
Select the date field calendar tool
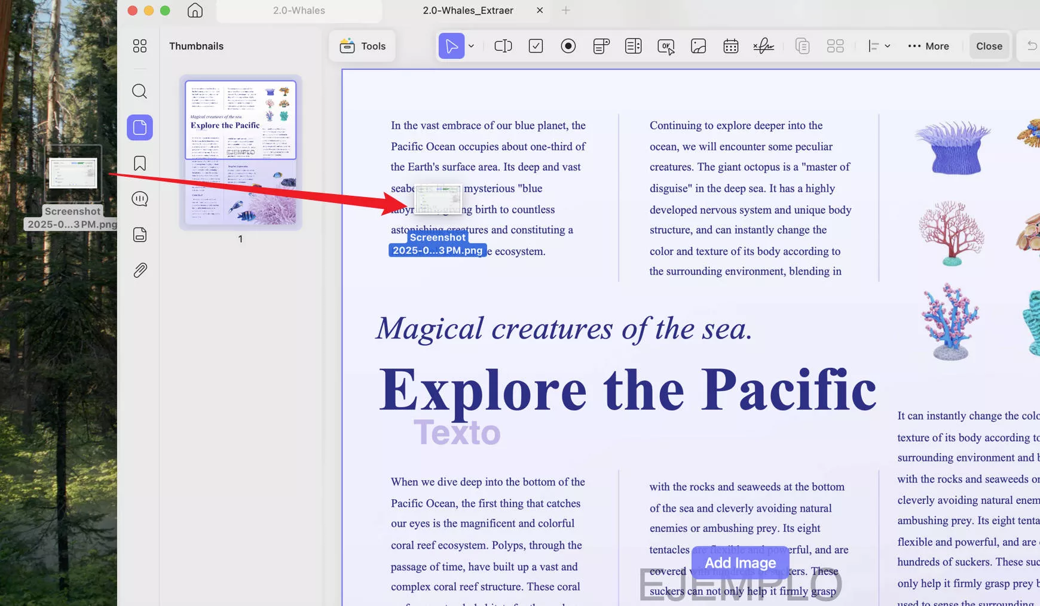click(730, 46)
